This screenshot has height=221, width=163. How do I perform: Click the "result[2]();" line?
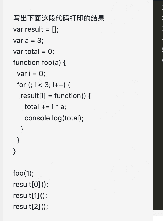[30, 207]
